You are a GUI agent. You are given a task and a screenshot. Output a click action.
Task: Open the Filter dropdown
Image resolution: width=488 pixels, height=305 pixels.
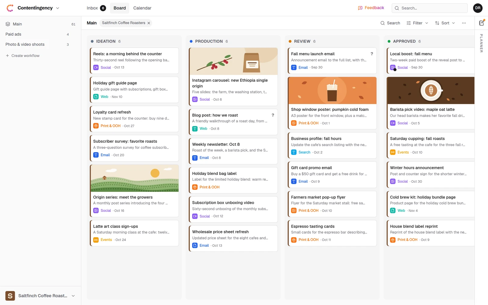click(417, 23)
